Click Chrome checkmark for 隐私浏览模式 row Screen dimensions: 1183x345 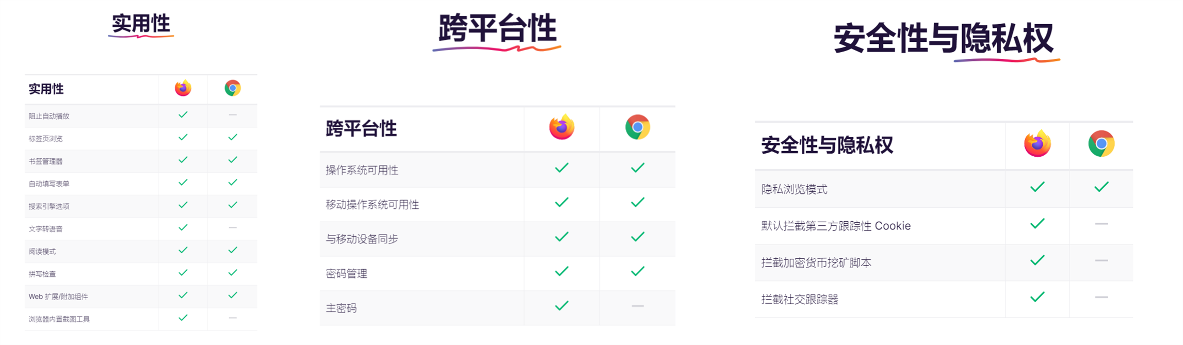(x=1101, y=187)
